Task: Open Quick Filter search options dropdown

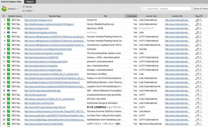Action: pyautogui.click(x=145, y=9)
